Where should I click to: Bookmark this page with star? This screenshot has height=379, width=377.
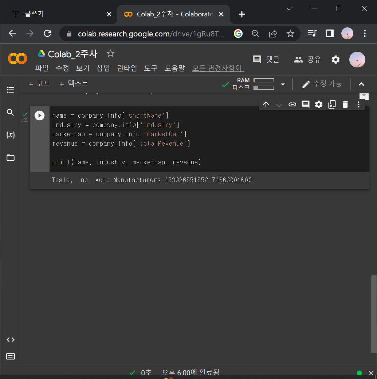tap(290, 34)
